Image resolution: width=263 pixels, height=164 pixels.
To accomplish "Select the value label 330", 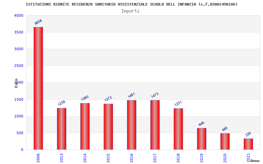I will (248, 134).
